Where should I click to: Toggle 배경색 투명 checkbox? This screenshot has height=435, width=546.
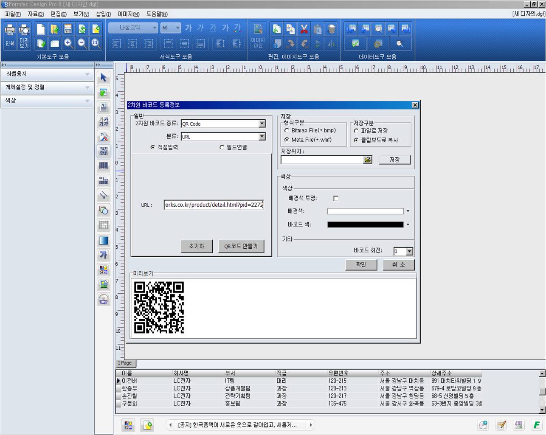click(x=336, y=198)
